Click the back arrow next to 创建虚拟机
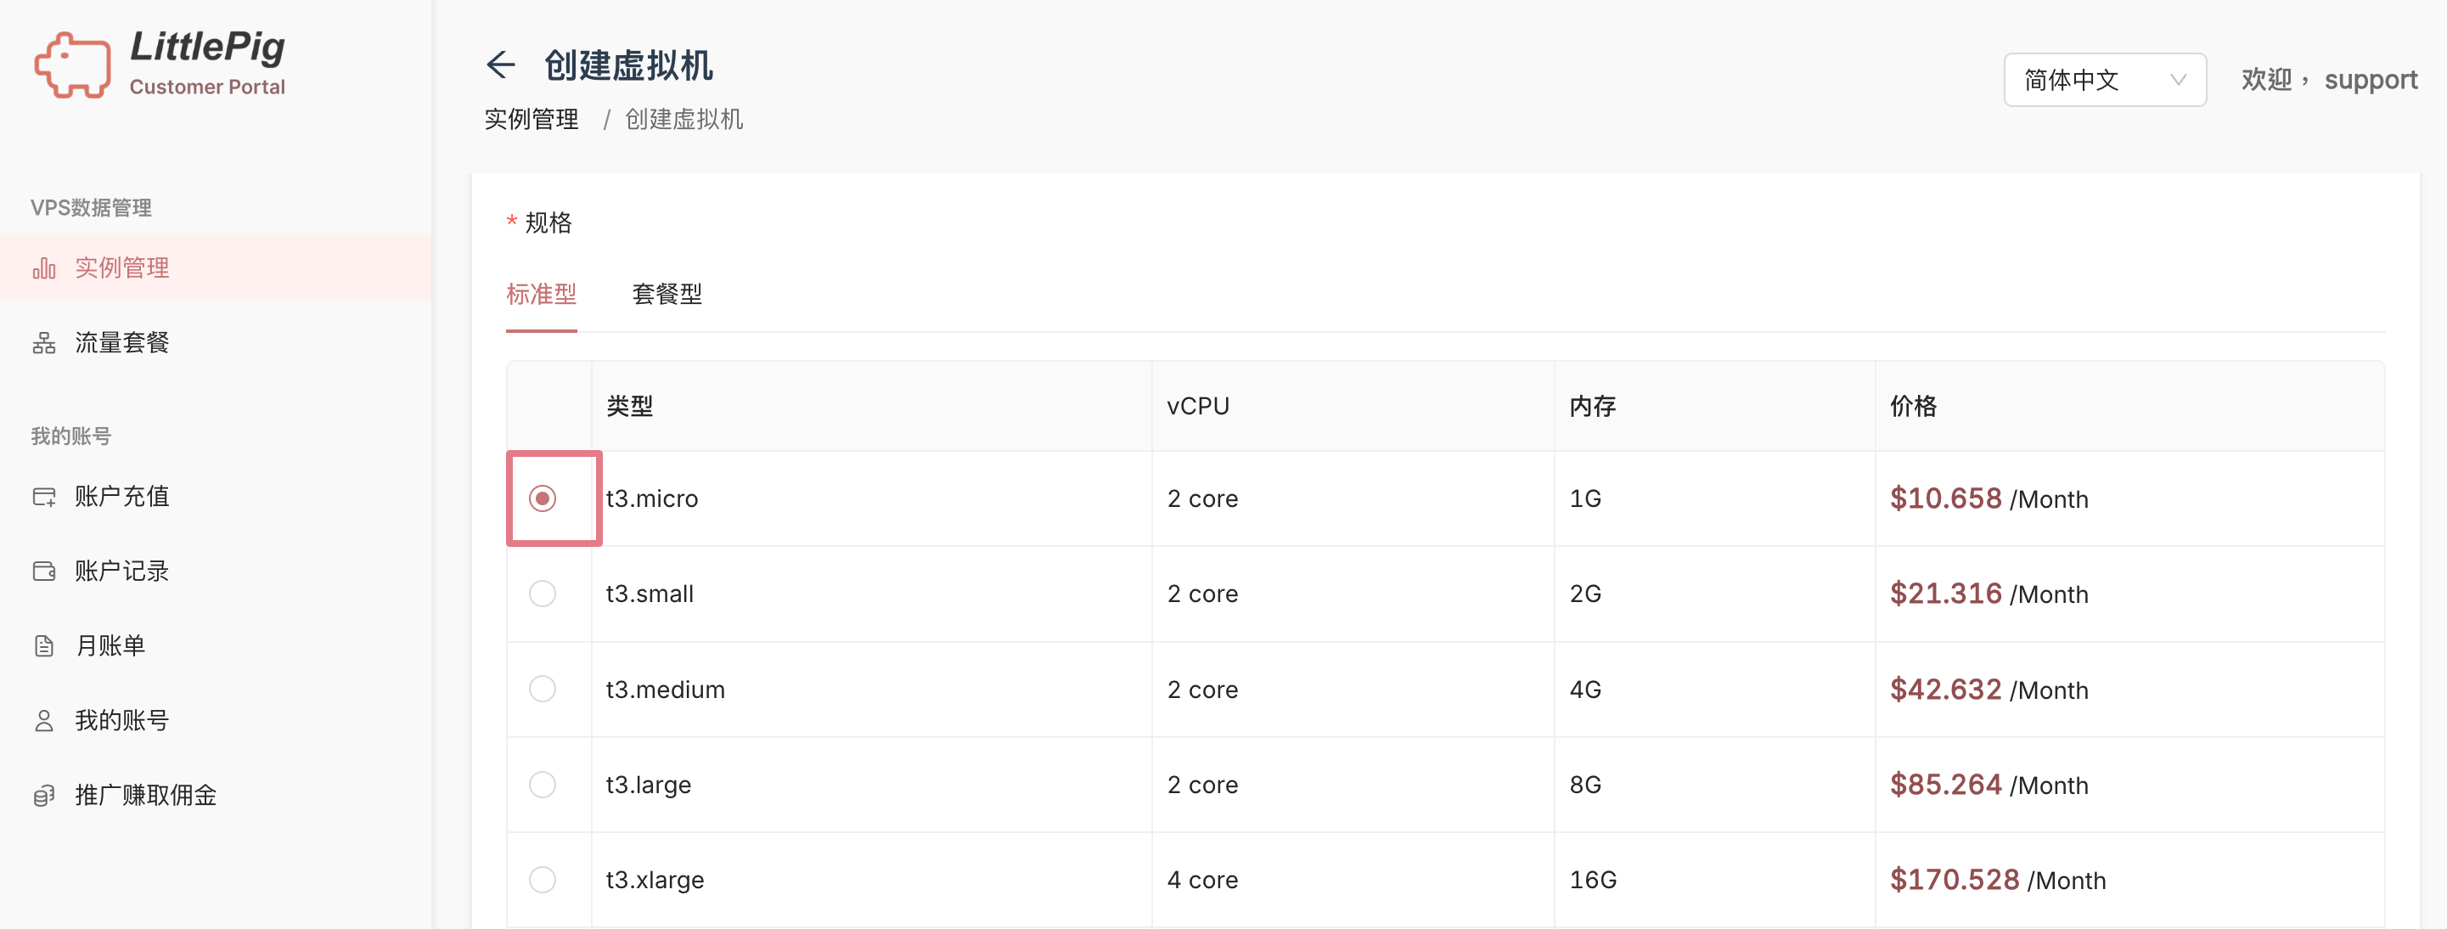Image resolution: width=2447 pixels, height=929 pixels. [501, 65]
